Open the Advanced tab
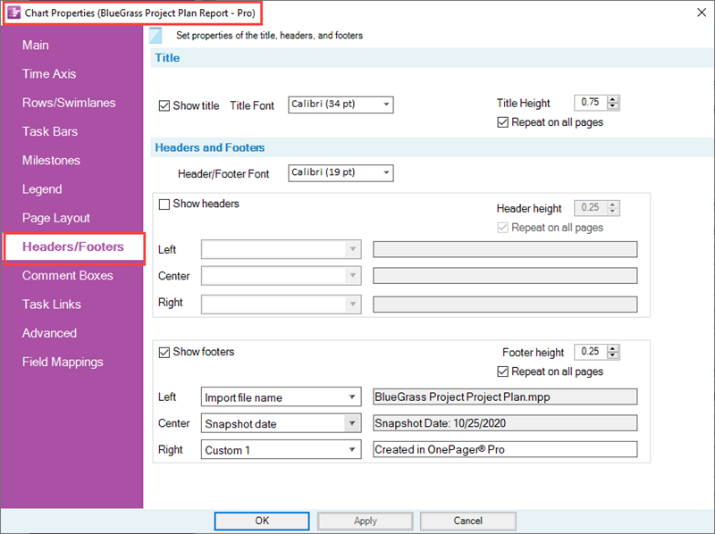715x534 pixels. pos(49,333)
